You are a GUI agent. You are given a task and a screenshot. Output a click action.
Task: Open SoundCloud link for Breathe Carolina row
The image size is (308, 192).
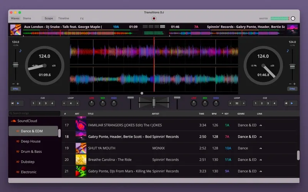pyautogui.click(x=261, y=160)
